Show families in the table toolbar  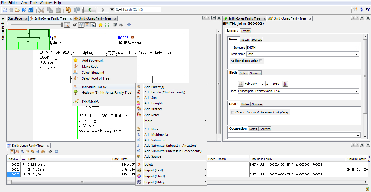pos(17,152)
